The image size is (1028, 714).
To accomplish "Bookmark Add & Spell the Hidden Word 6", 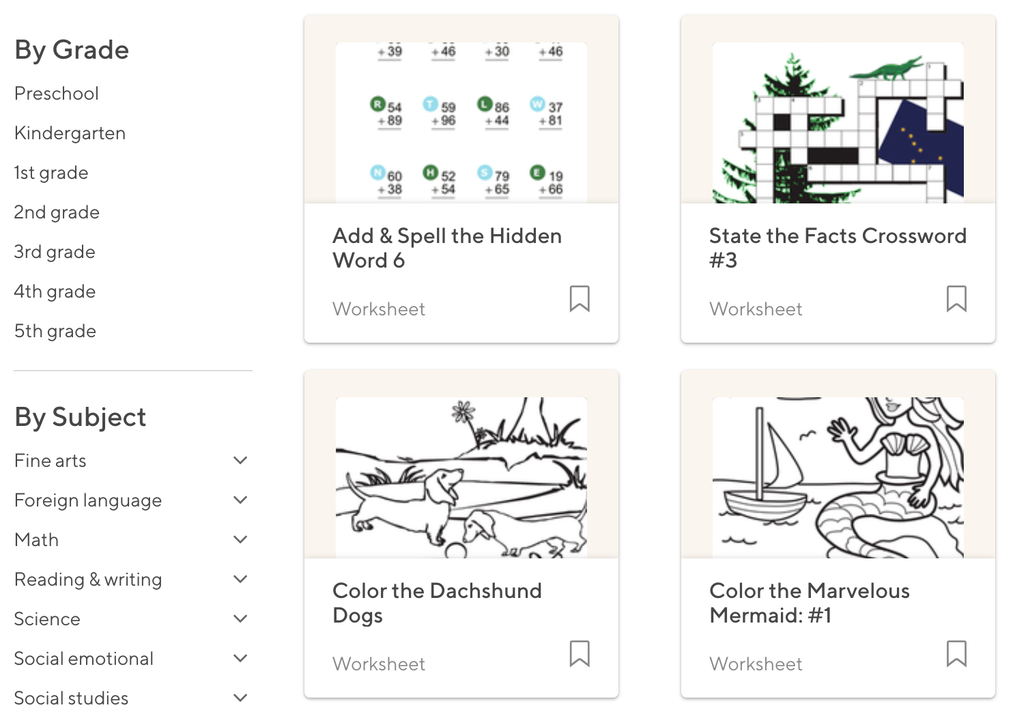I will pos(580,299).
